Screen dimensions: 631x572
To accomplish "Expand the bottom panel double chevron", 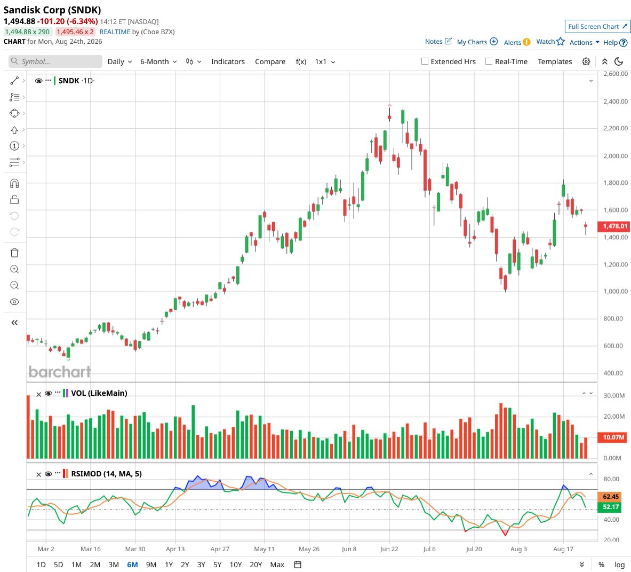I will 582,565.
